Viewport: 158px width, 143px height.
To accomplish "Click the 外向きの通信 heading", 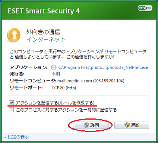I will coord(43,32).
